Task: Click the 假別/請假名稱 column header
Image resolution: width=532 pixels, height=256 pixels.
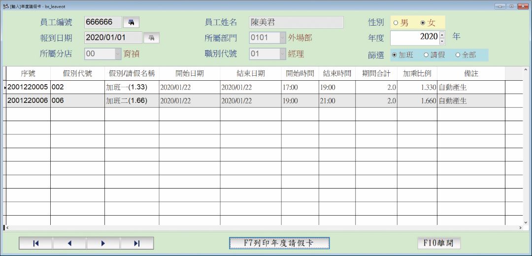Action: pyautogui.click(x=132, y=73)
